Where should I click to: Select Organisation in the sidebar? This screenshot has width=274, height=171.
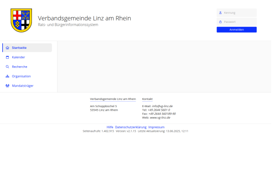(27, 76)
